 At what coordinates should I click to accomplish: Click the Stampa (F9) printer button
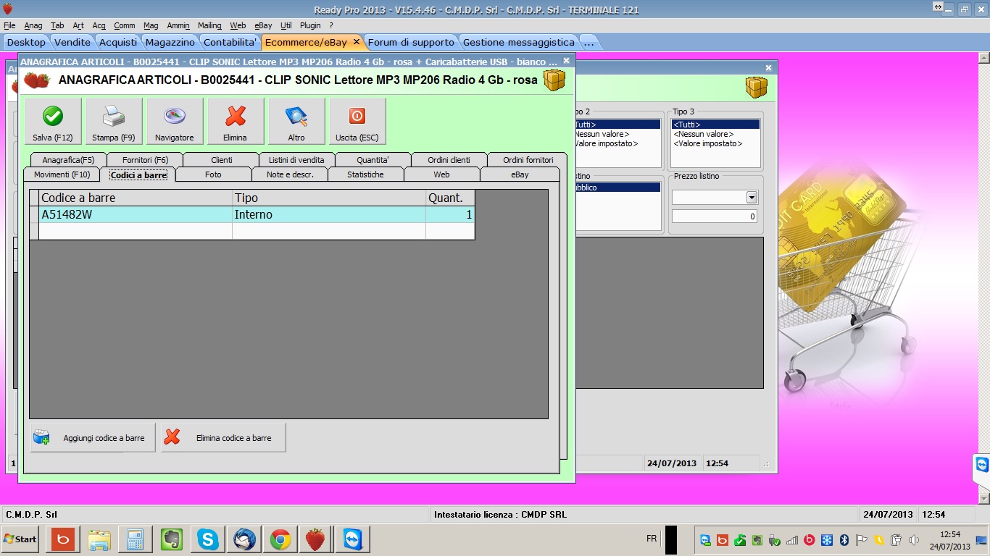(x=114, y=122)
